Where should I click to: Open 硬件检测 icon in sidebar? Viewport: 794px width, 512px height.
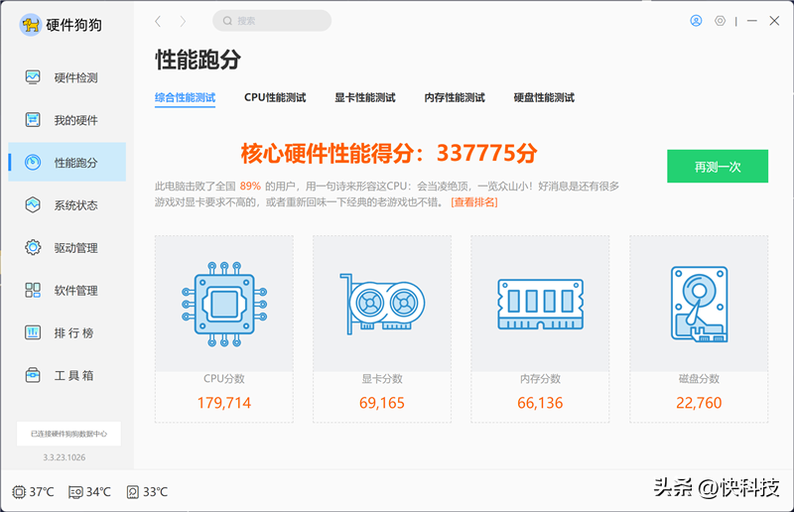[33, 77]
